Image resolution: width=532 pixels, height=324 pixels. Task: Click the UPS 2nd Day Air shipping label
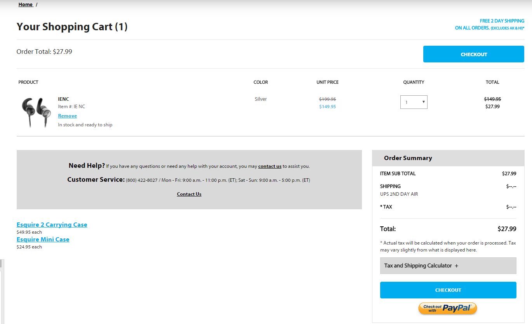pos(399,194)
